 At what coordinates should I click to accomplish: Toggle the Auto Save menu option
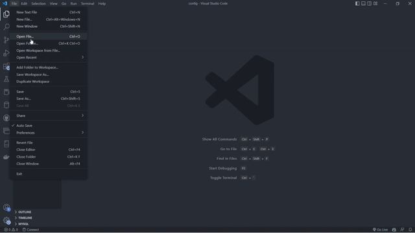(49, 126)
